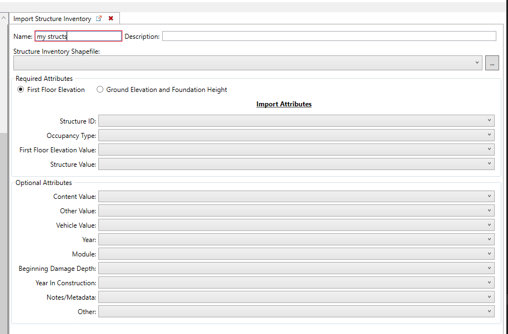The image size is (508, 334).
Task: Open the Vehicle Value dropdown
Action: pos(489,225)
